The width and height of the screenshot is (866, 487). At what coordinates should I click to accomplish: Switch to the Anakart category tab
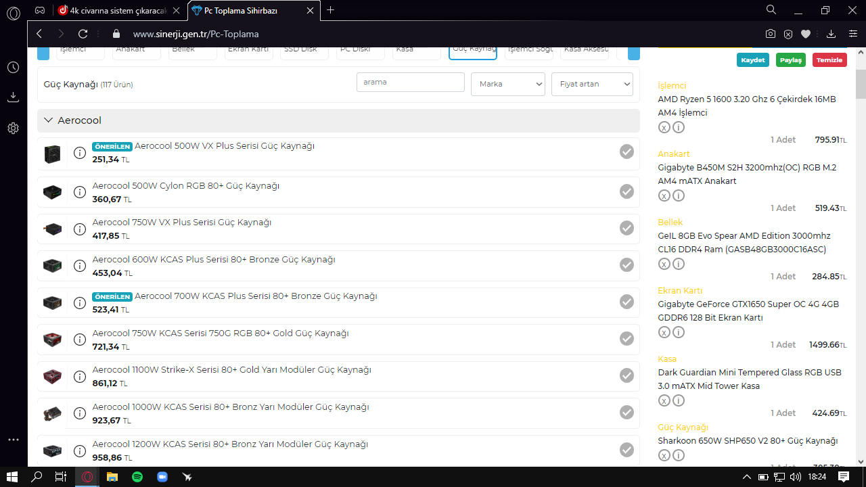click(137, 53)
